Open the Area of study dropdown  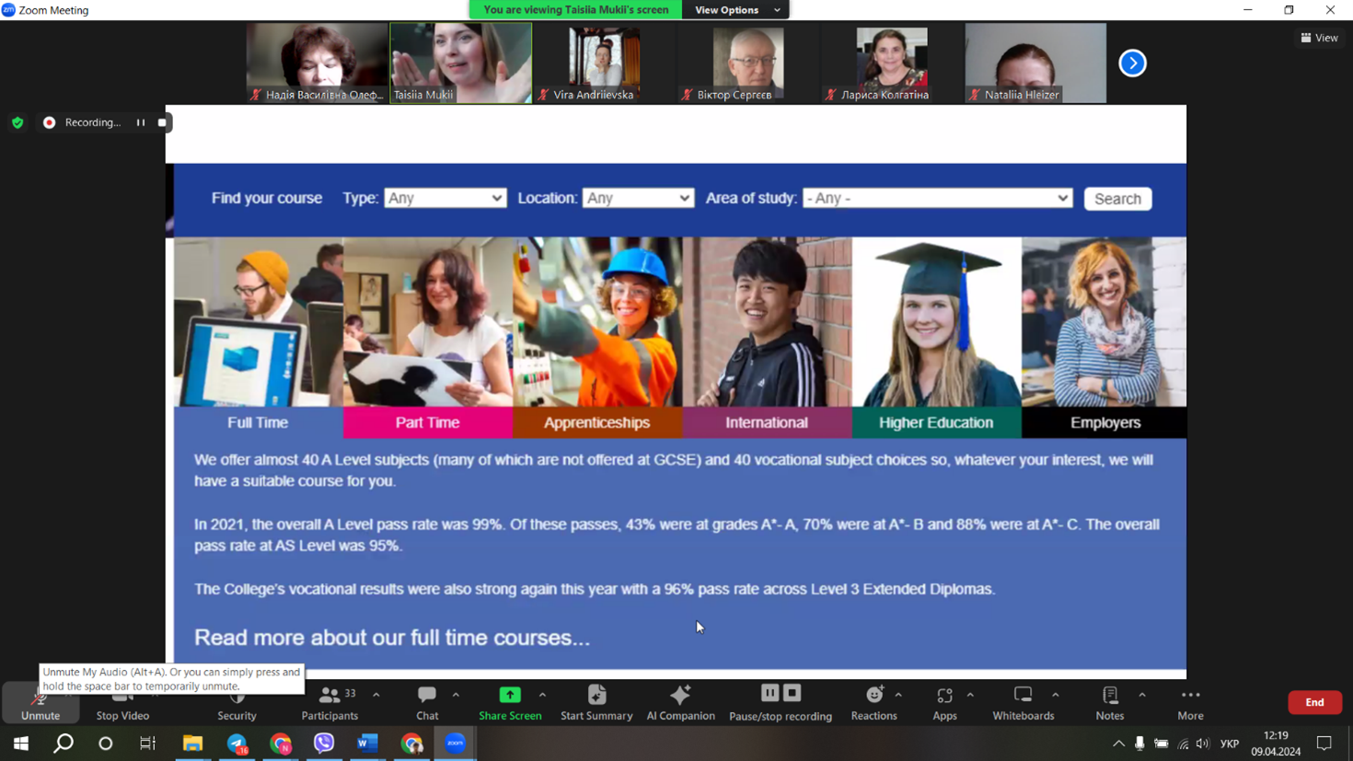click(938, 198)
